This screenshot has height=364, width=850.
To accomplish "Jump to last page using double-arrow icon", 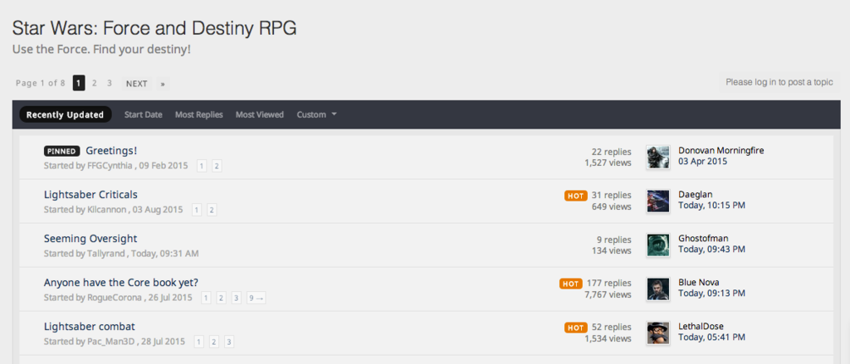I will (163, 84).
